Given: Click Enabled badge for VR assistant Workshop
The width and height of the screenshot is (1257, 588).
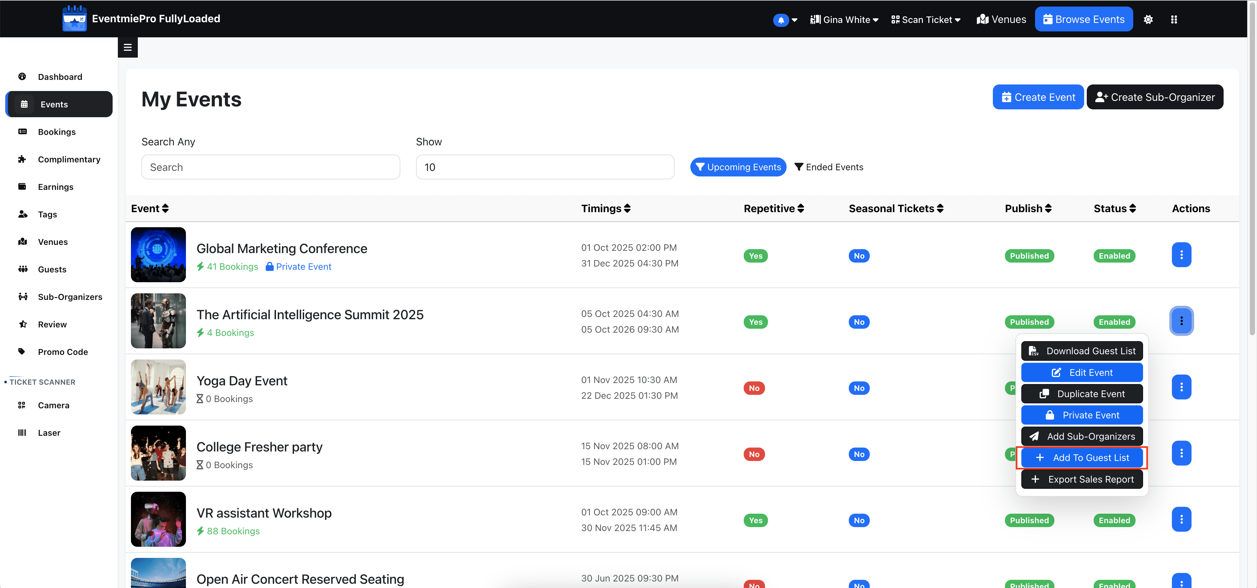Looking at the screenshot, I should point(1114,520).
